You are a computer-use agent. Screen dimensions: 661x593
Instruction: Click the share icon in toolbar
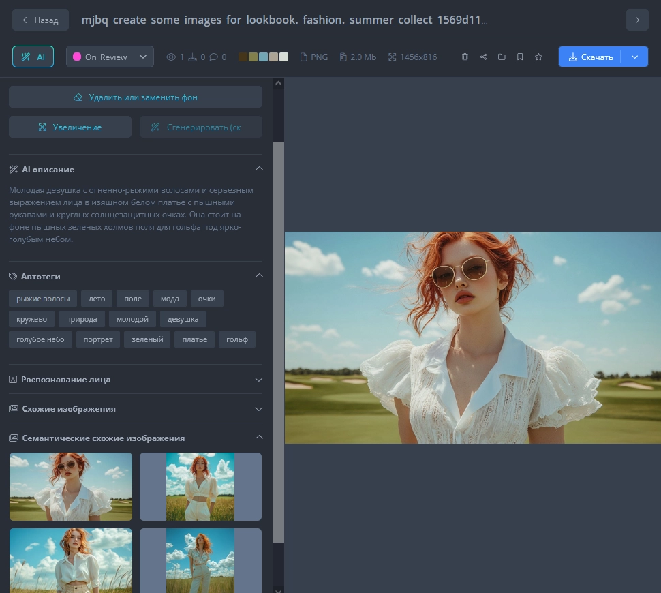tap(483, 57)
